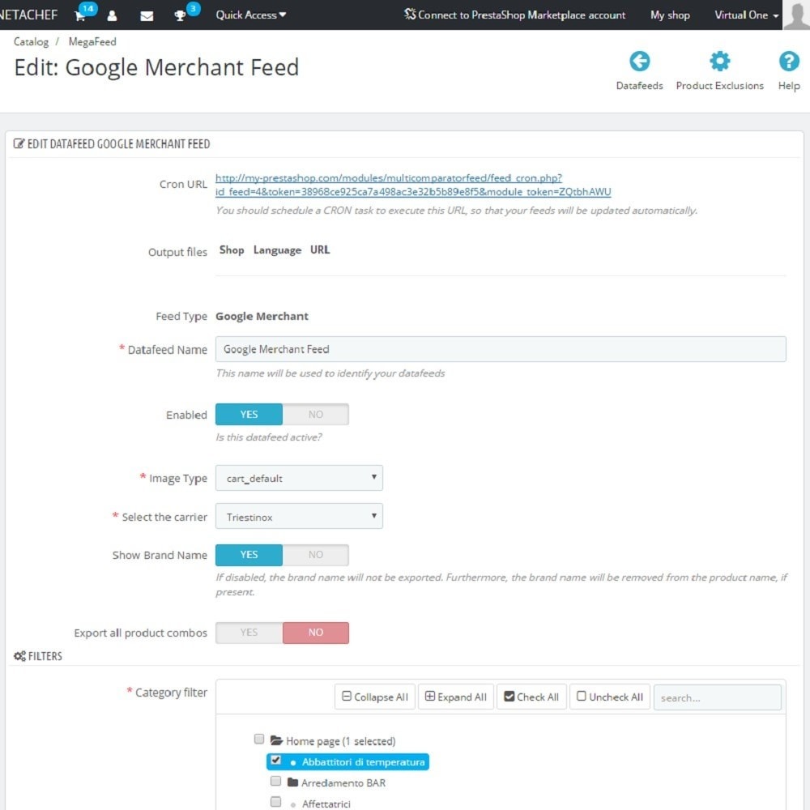Open the Product Exclusions gear icon
This screenshot has width=810, height=810.
click(x=719, y=61)
